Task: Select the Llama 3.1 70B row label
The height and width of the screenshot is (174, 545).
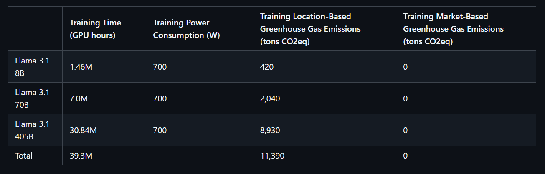Action: 32,98
